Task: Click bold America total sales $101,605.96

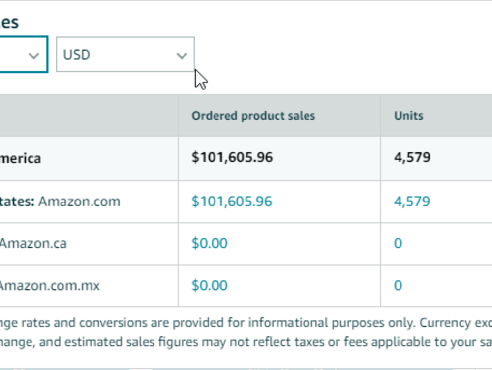Action: click(x=232, y=157)
